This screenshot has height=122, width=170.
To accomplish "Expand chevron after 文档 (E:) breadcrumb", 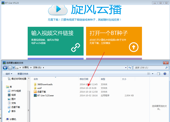I will pyautogui.click(x=43, y=68).
